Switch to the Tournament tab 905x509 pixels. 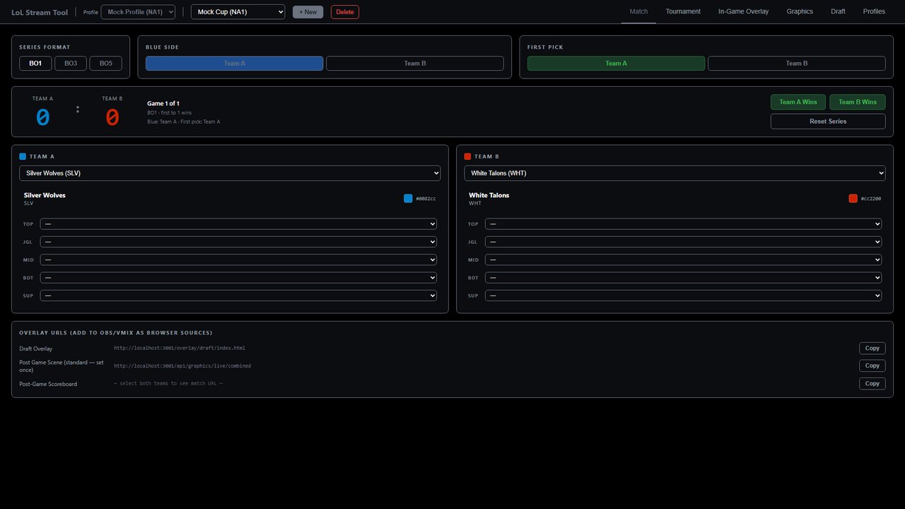click(x=683, y=12)
